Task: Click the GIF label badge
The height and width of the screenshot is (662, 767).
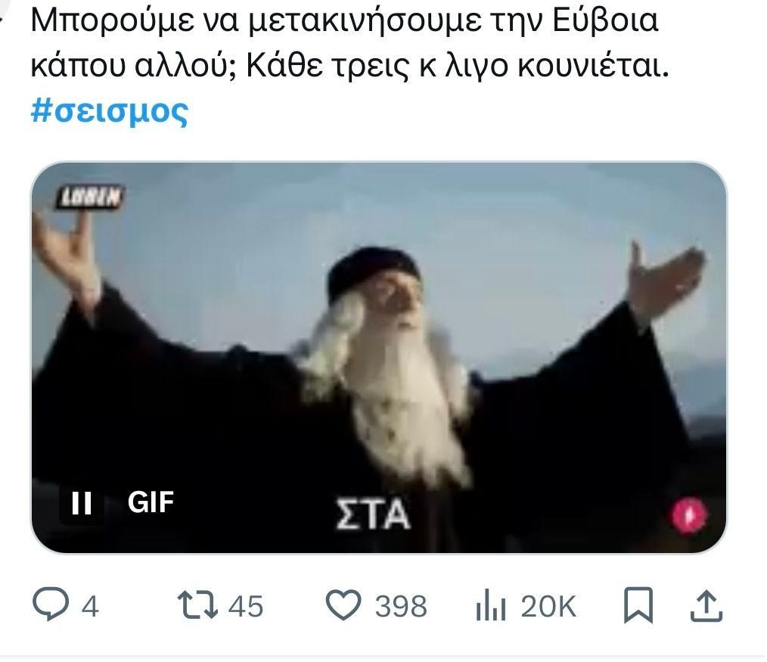Action: pos(151,502)
